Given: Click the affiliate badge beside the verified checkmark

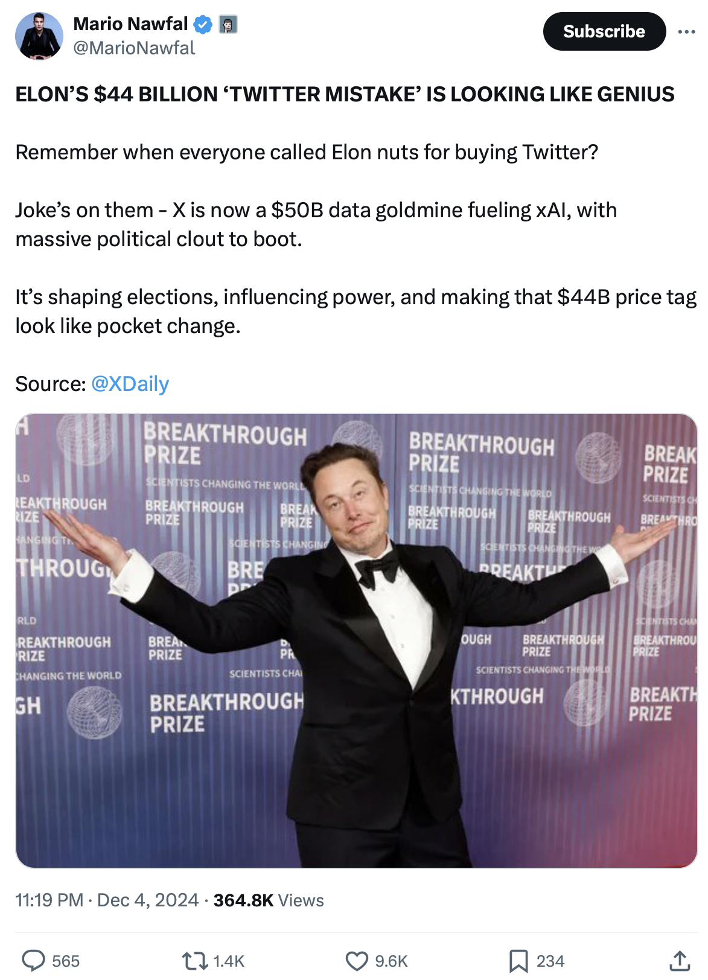Looking at the screenshot, I should 228,25.
